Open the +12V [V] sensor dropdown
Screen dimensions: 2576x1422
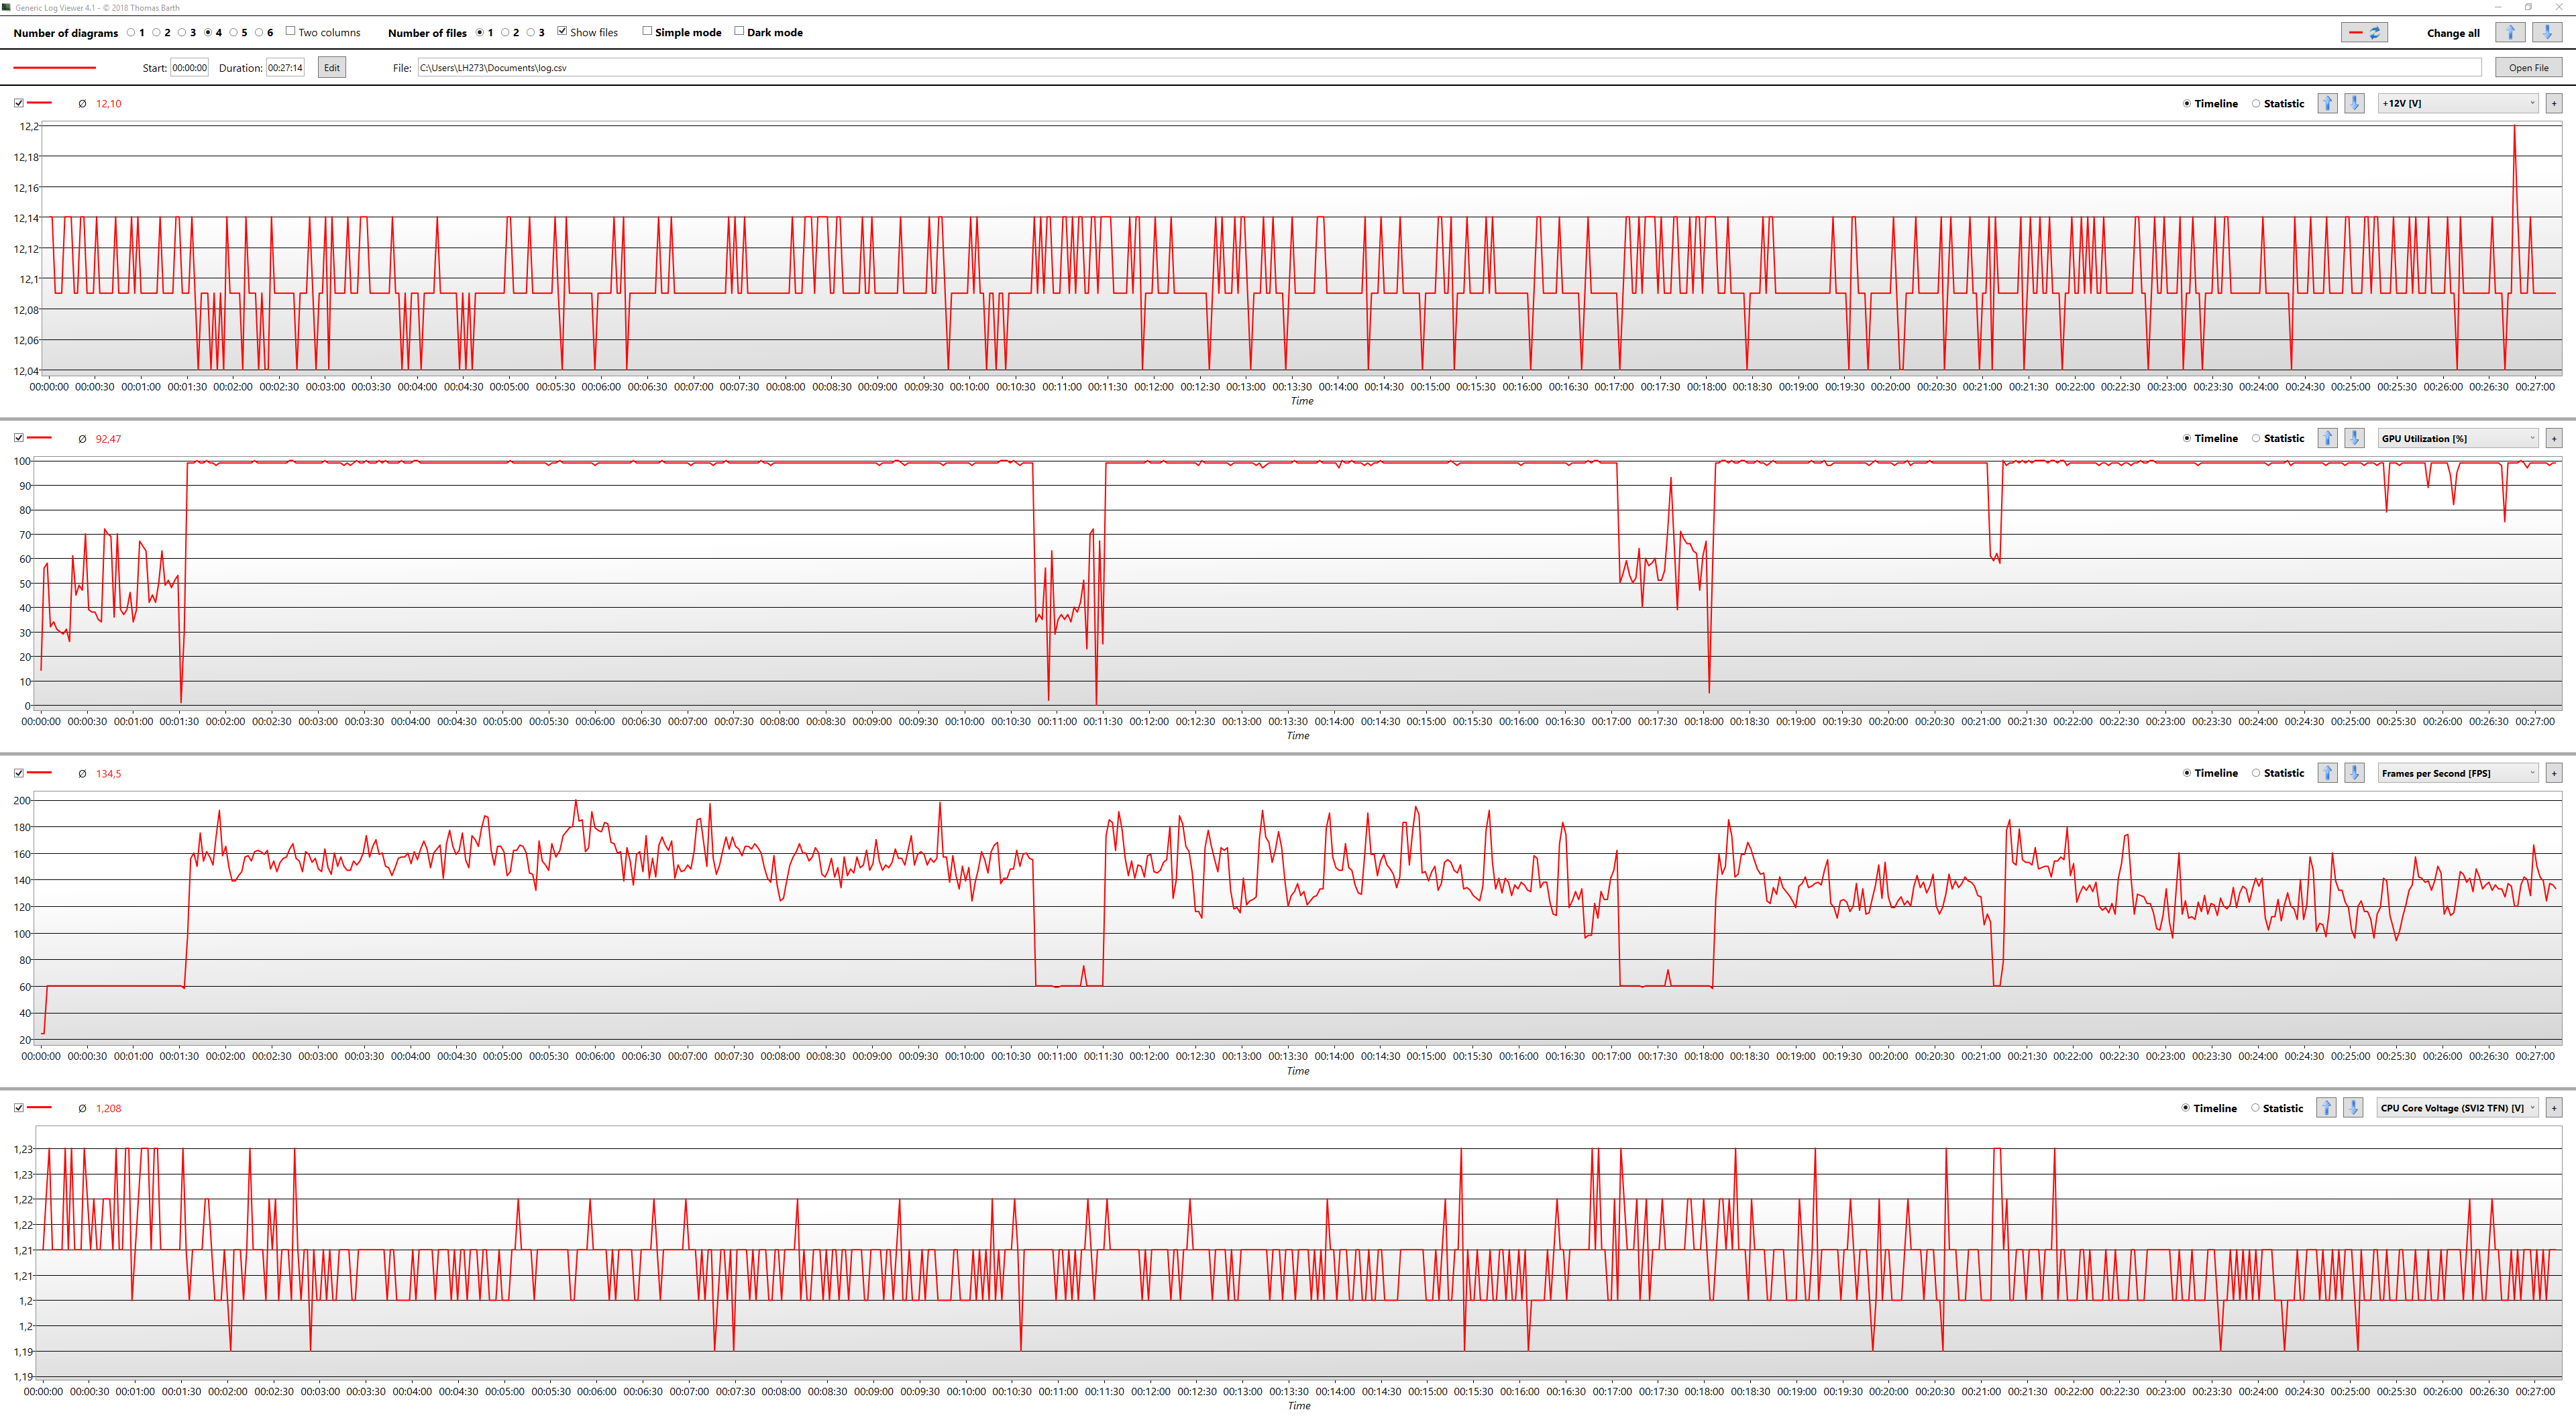tap(2458, 103)
